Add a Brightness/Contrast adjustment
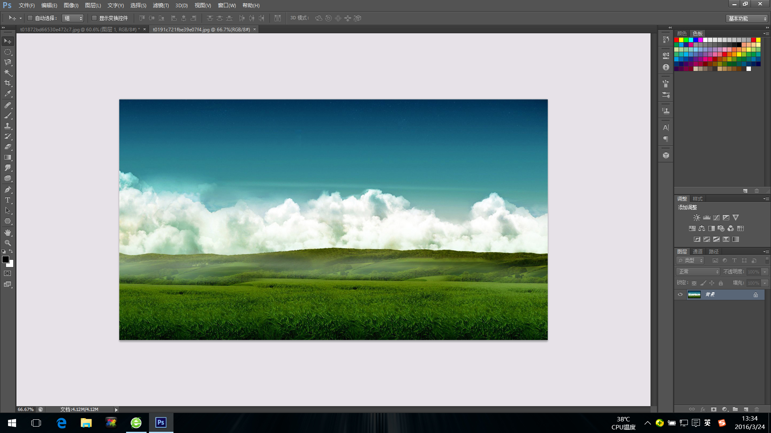 point(697,218)
